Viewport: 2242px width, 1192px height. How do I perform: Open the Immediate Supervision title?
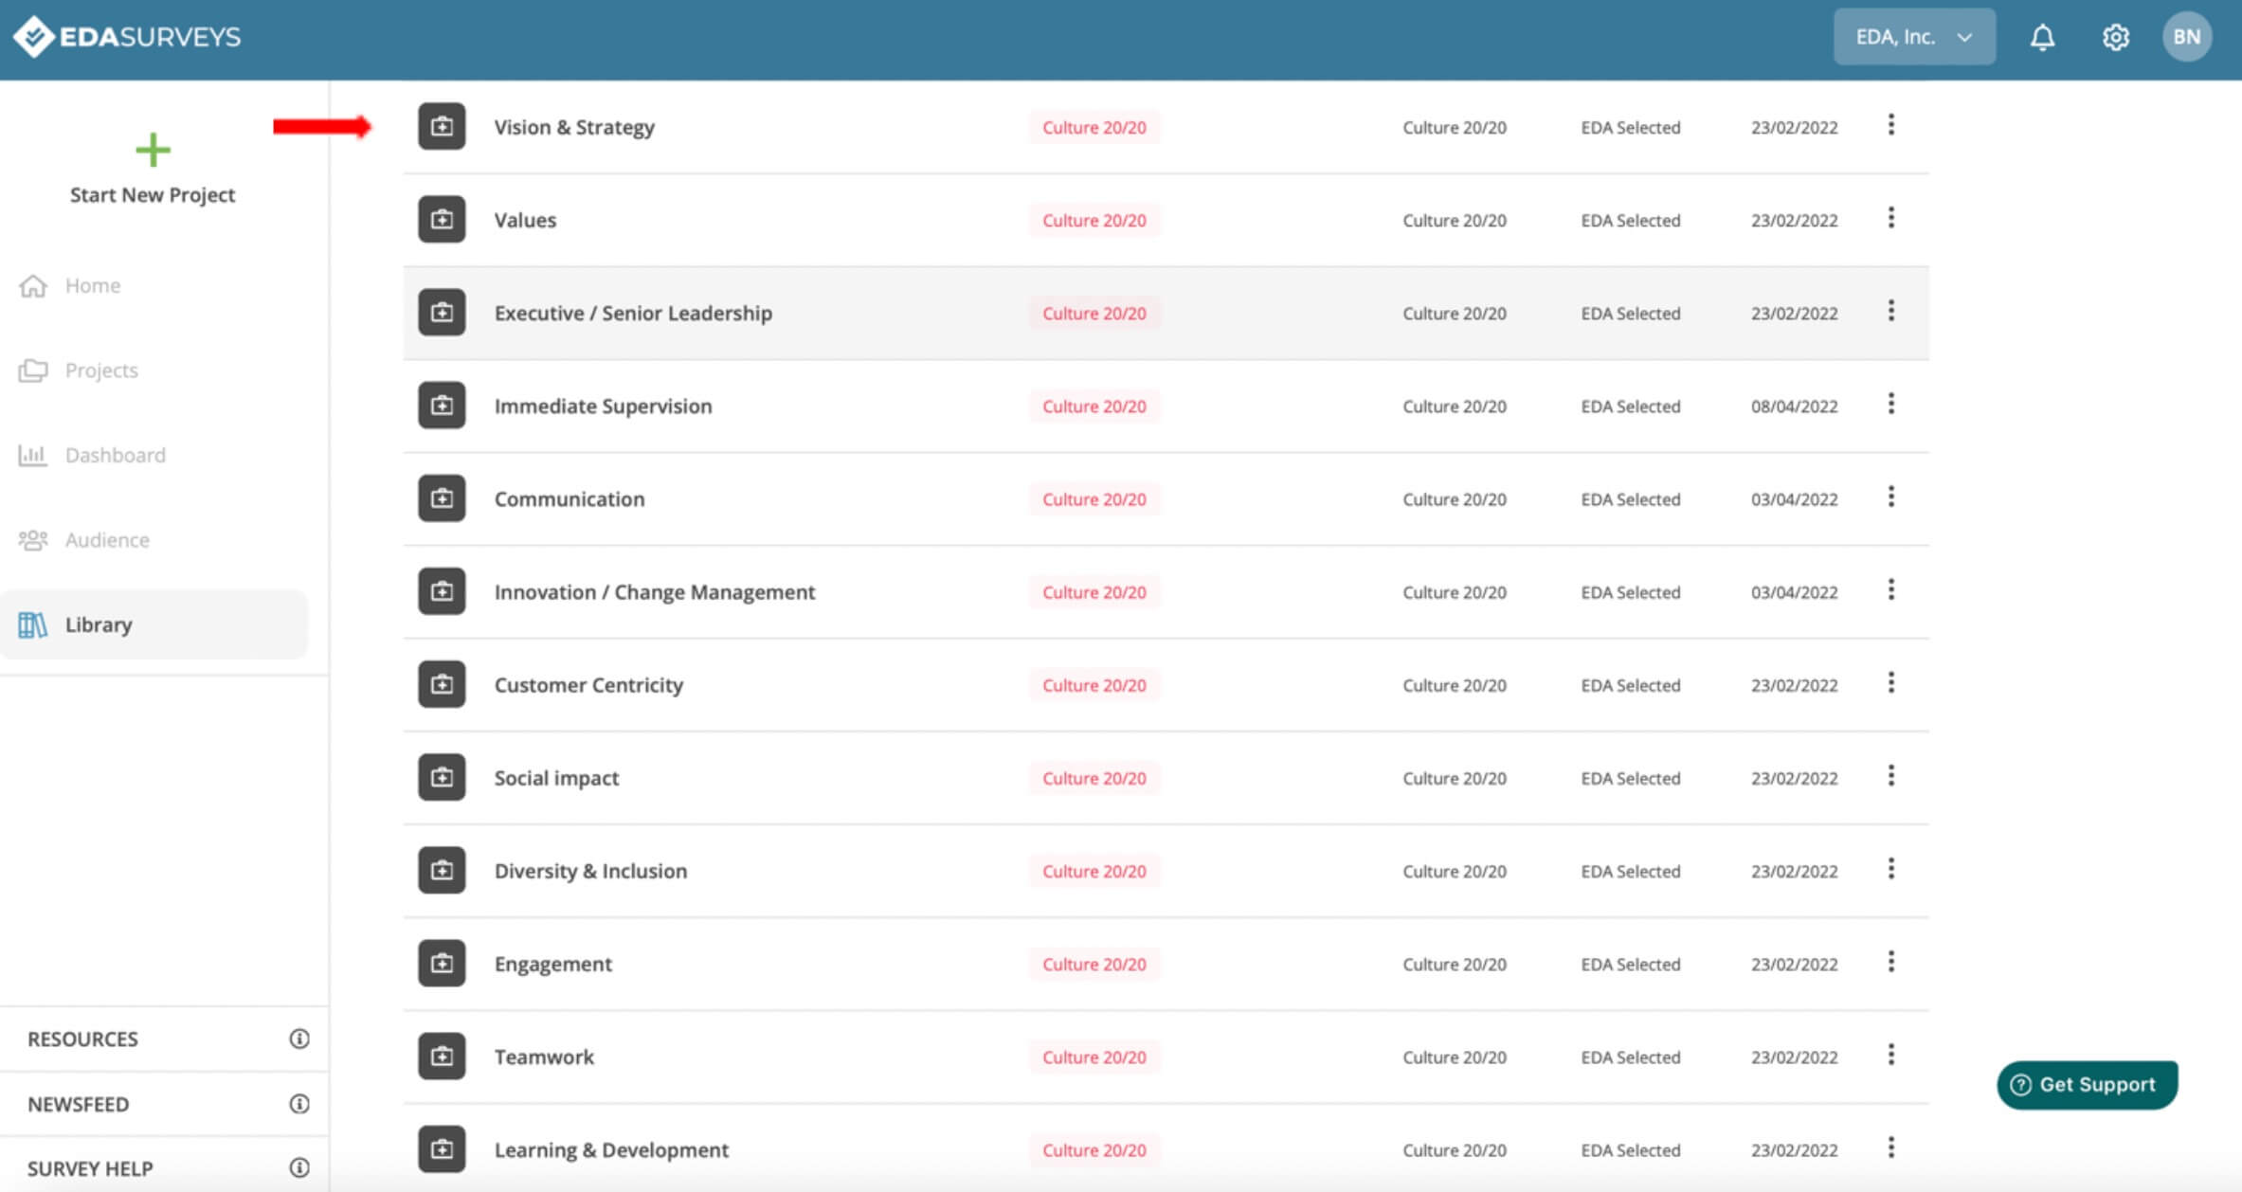[603, 406]
